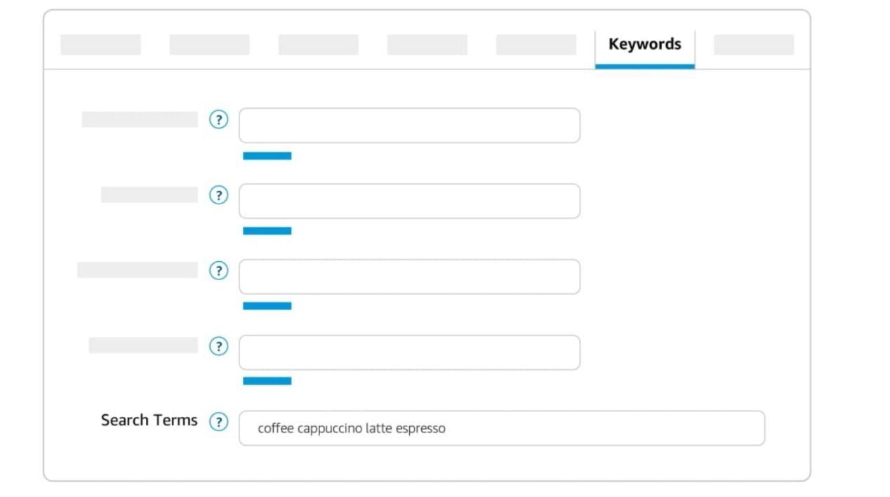Viewport: 890px width, 497px height.
Task: Open the second placeholder tab in the row
Action: tap(209, 44)
